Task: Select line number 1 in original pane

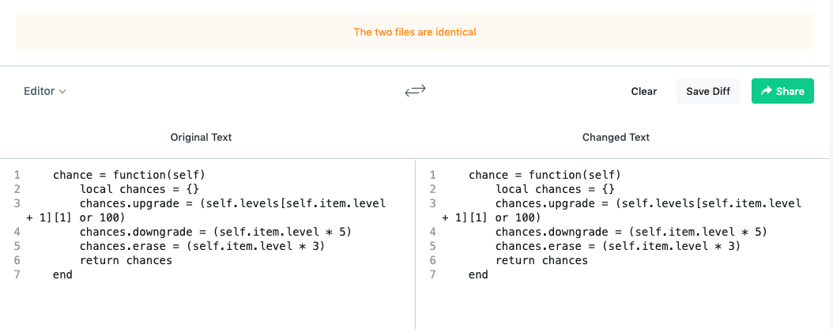Action: (17, 175)
